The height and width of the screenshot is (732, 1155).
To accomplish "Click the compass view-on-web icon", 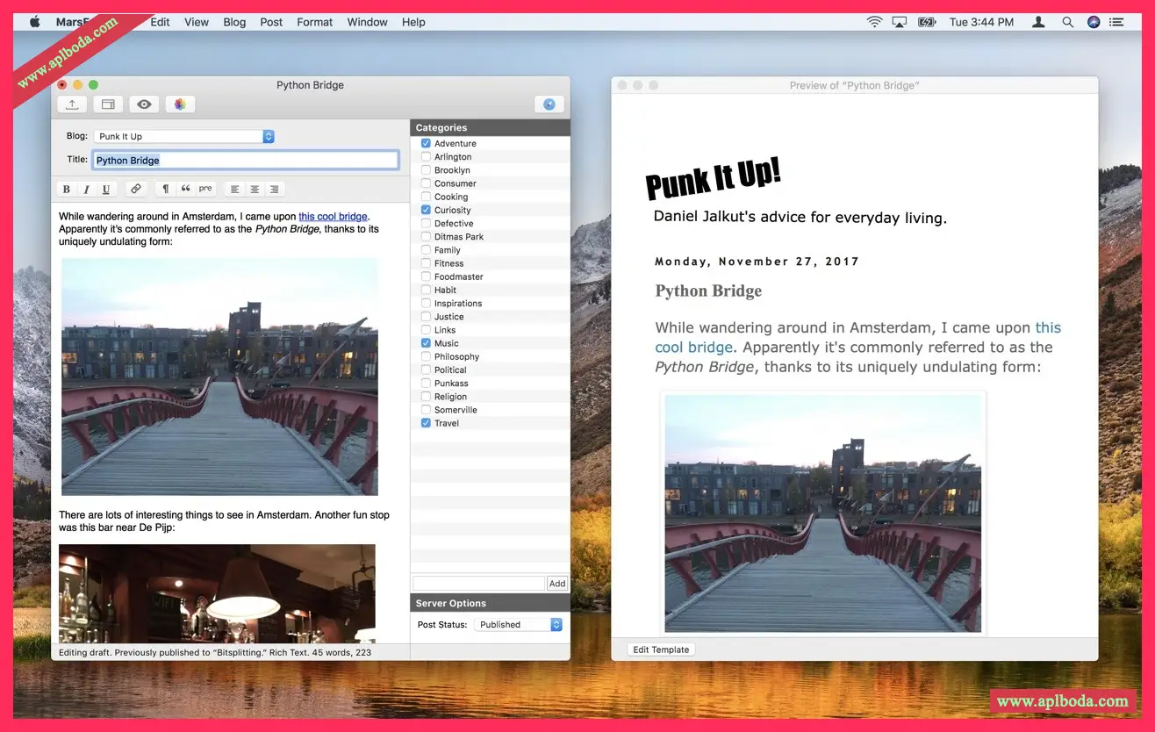I will [x=549, y=104].
